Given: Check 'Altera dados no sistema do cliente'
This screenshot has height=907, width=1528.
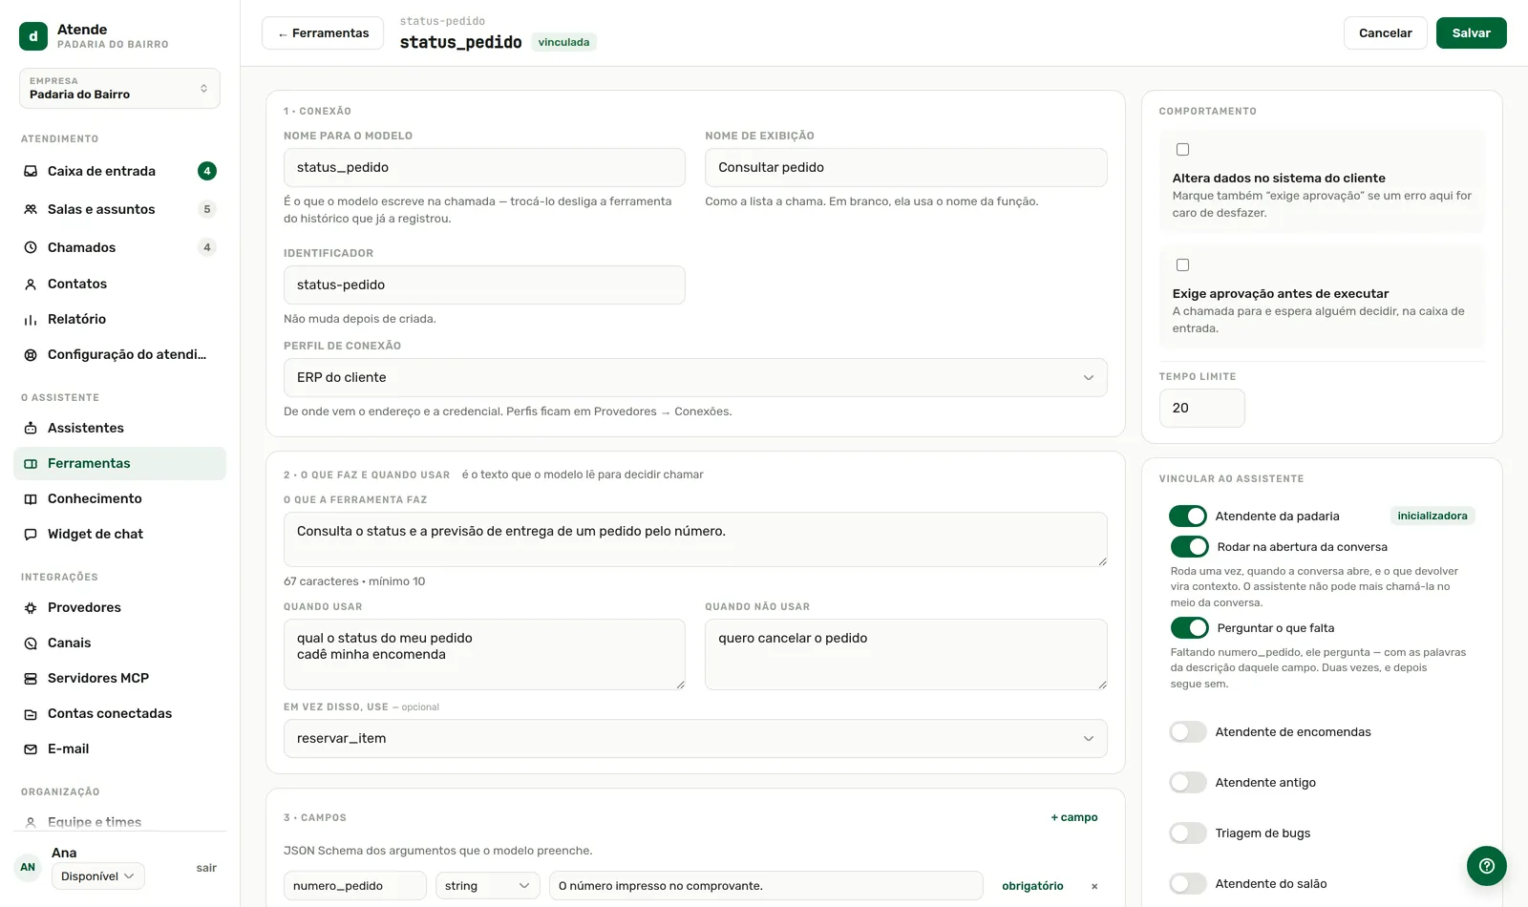Looking at the screenshot, I should pos(1182,149).
